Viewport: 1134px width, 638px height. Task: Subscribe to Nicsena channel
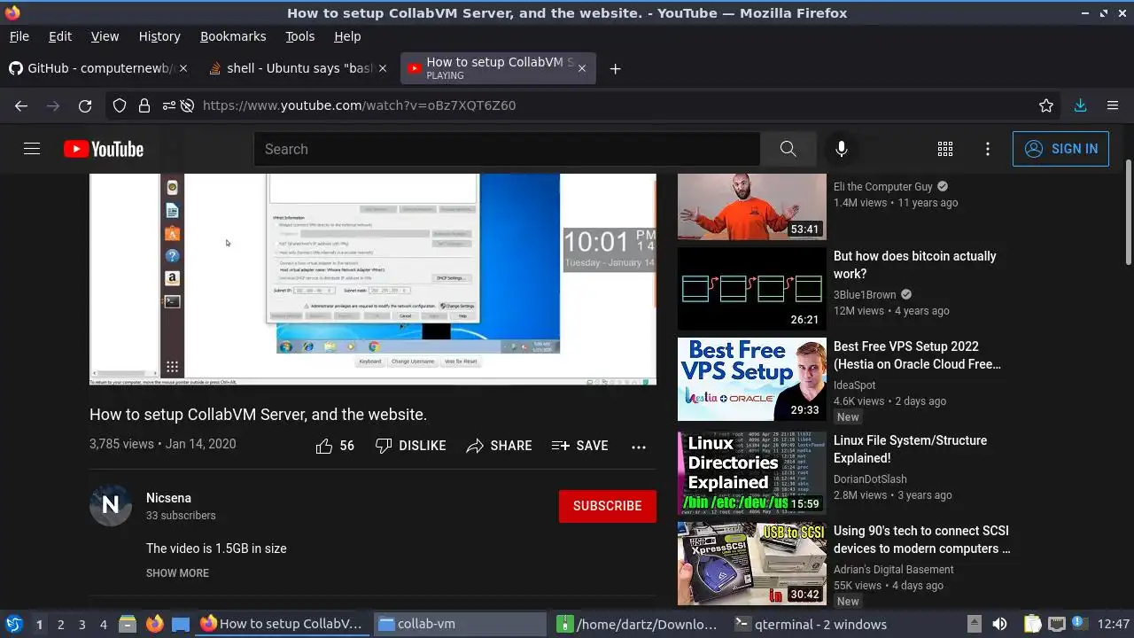(608, 506)
